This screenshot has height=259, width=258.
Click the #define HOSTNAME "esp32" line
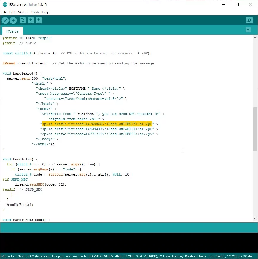(28, 38)
